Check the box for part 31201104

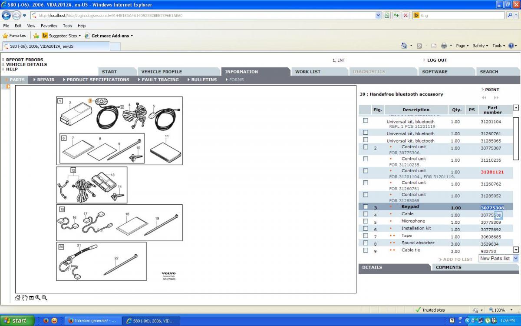[366, 120]
